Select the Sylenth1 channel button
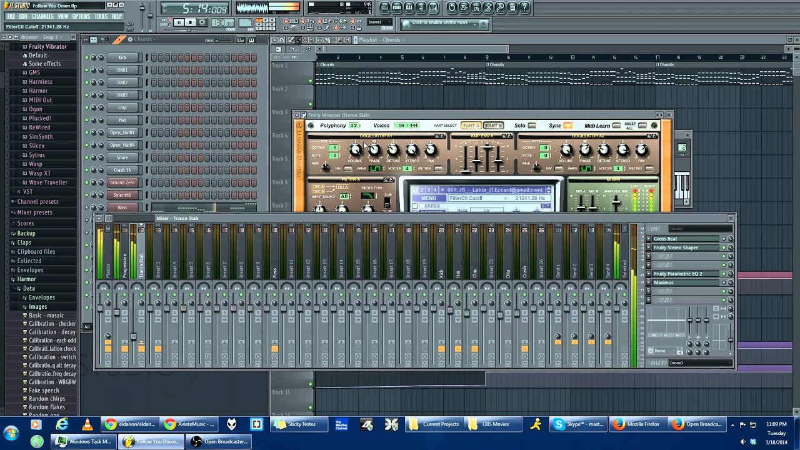This screenshot has height=450, width=800. [122, 195]
